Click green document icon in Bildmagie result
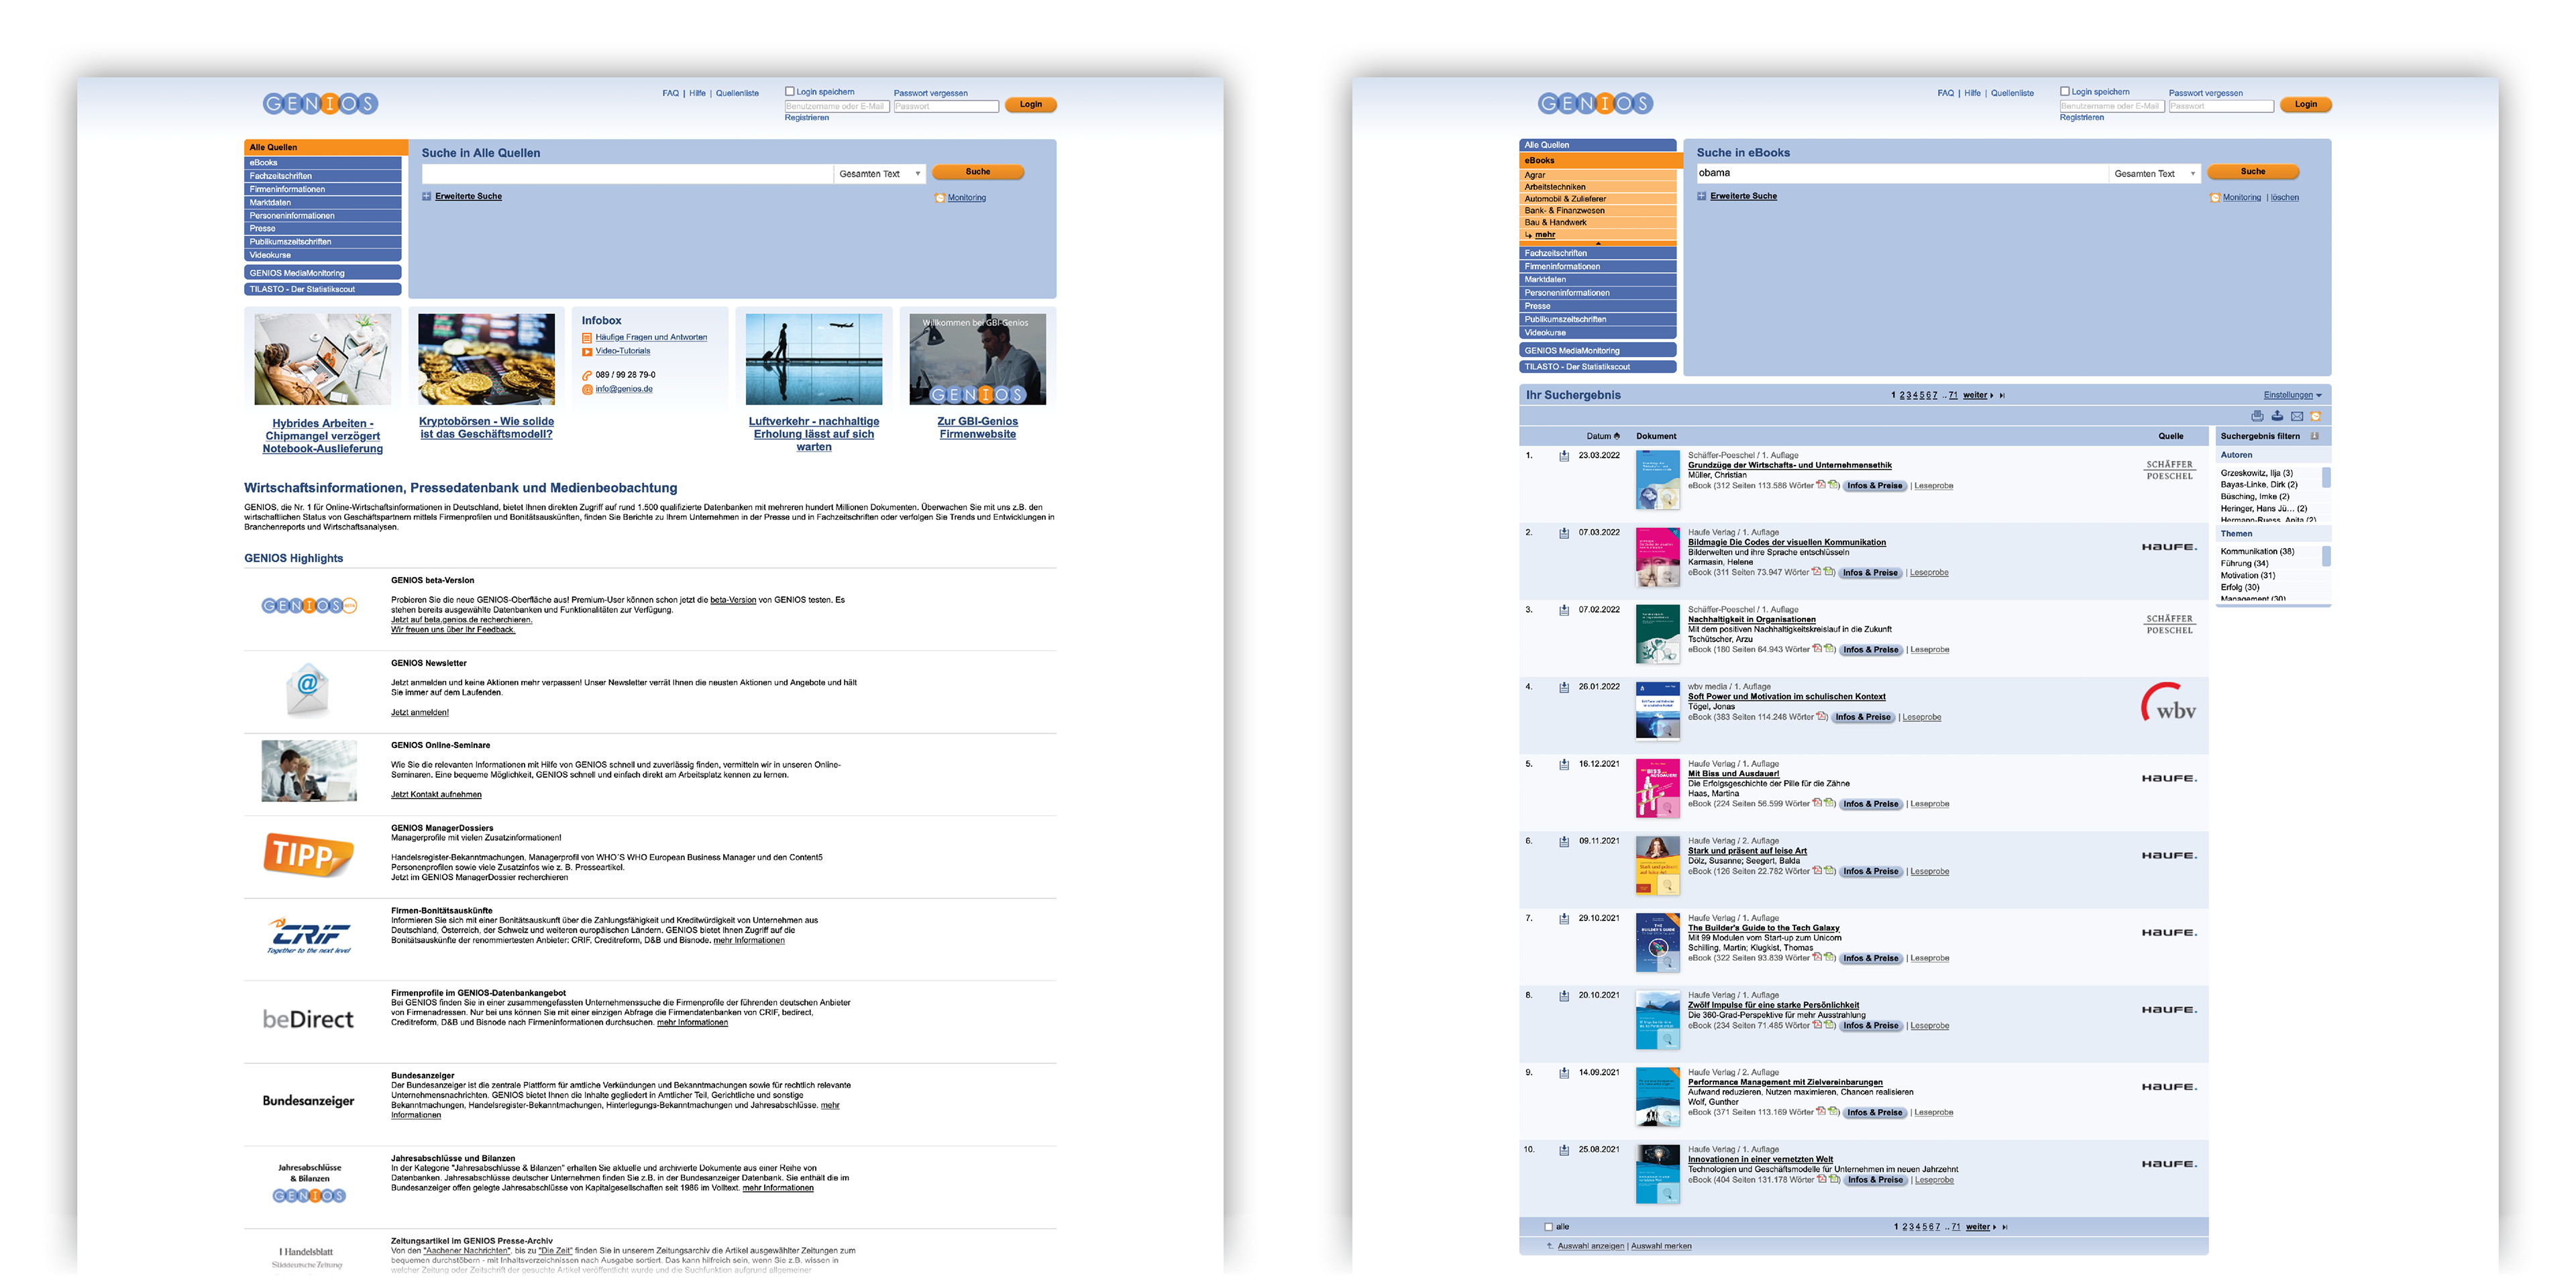The height and width of the screenshot is (1288, 2576). 1828,572
